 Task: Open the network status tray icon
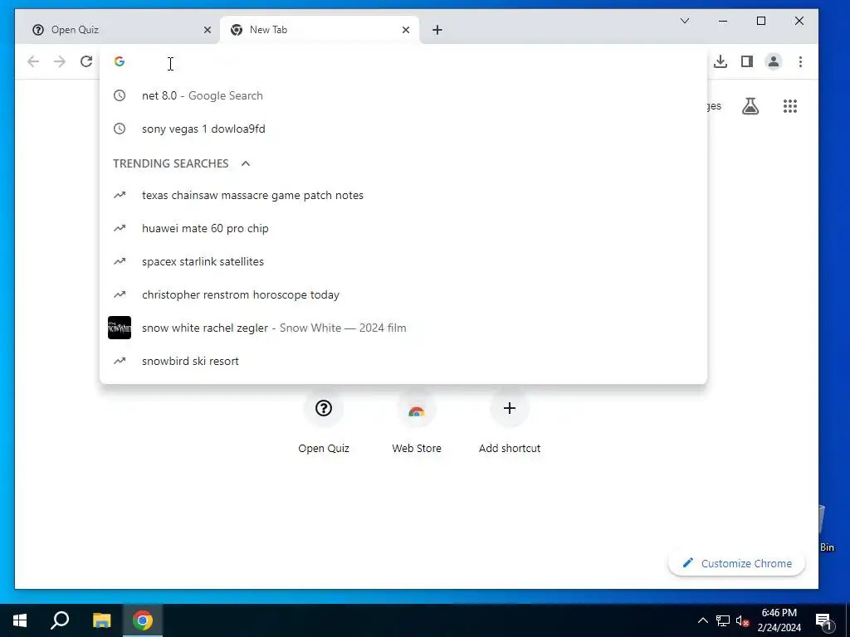click(x=723, y=620)
